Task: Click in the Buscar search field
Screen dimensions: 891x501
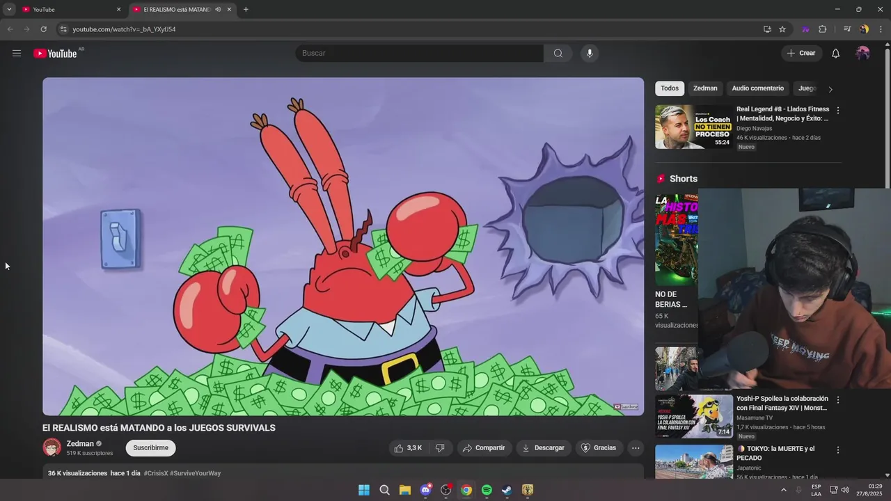Action: point(419,54)
